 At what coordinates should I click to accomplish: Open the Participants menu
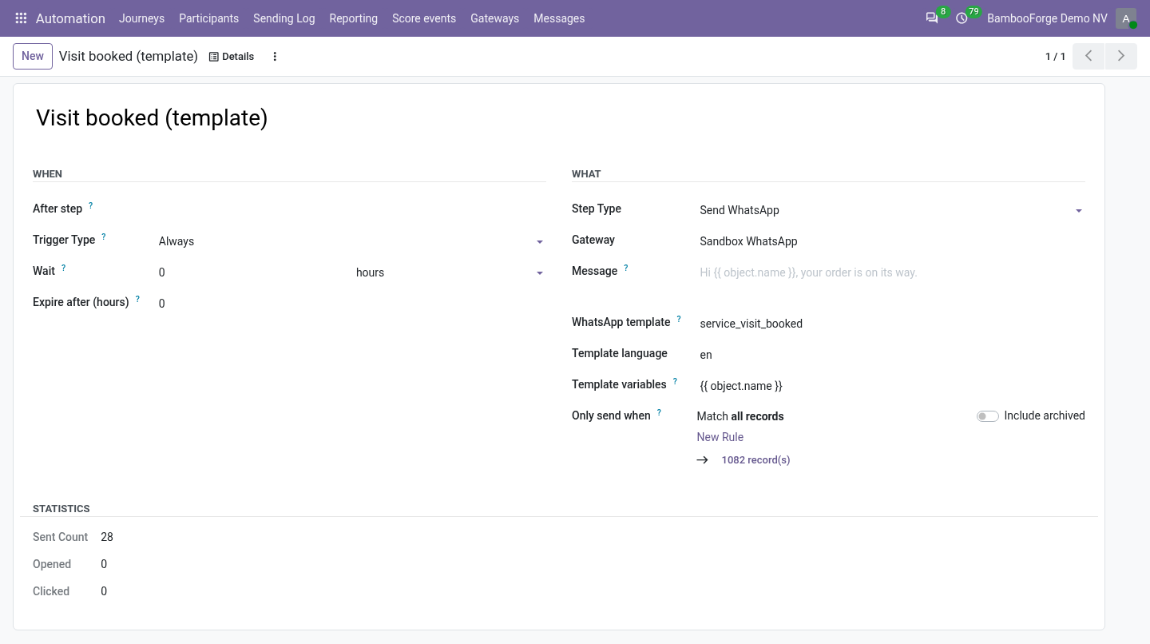[208, 18]
